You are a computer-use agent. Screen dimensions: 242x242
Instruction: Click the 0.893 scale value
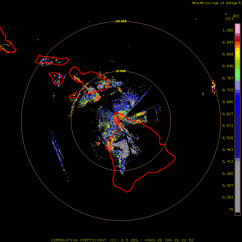pyautogui.click(x=228, y=54)
